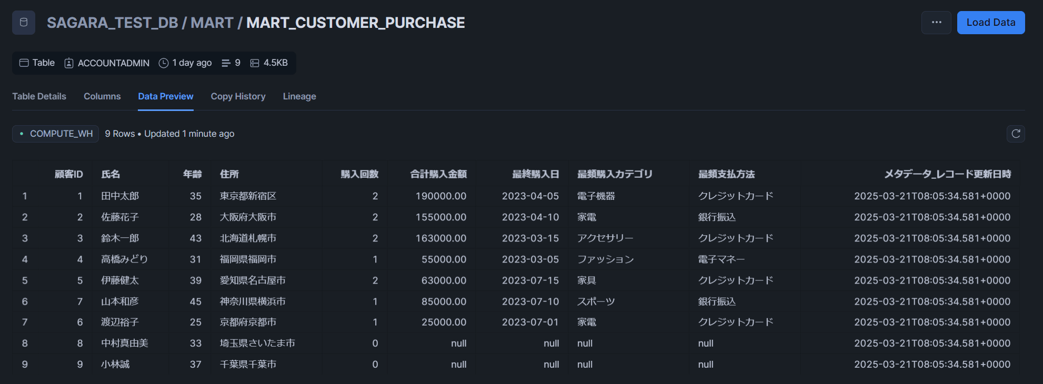The image size is (1043, 384).
Task: Click the 2023-07-10 last purchase date cell
Action: 530,301
